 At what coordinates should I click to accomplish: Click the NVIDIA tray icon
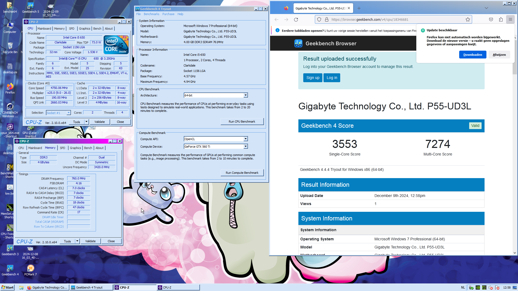click(478, 287)
